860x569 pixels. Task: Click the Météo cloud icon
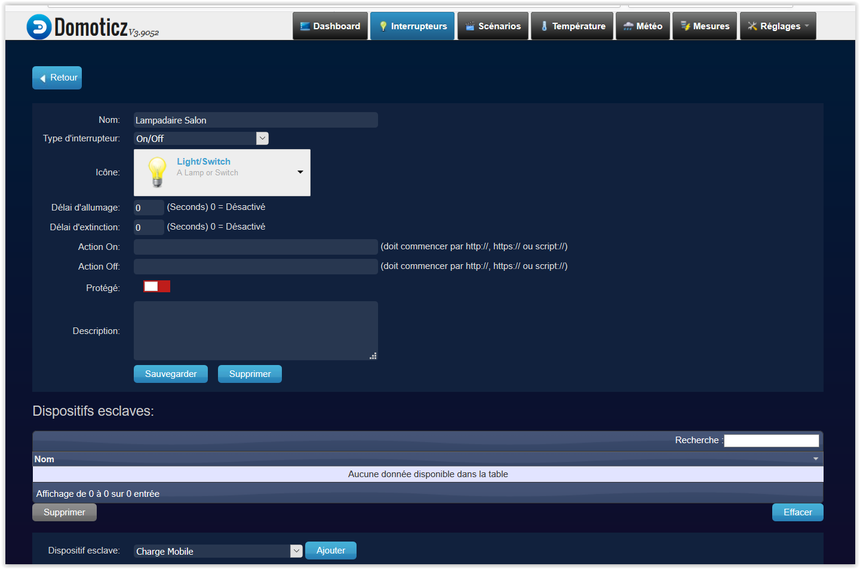pyautogui.click(x=628, y=26)
